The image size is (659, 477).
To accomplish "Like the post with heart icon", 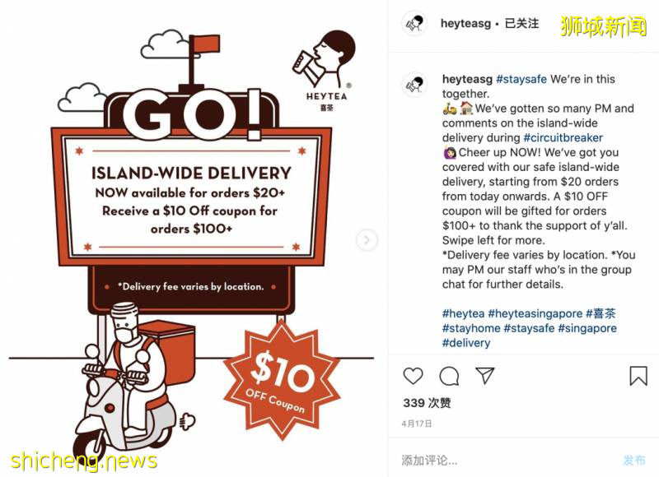I will coord(413,376).
